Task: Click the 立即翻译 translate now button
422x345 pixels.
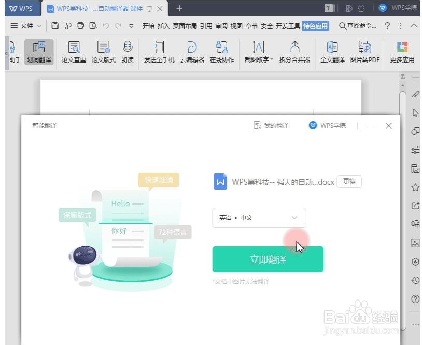Action: [268, 259]
